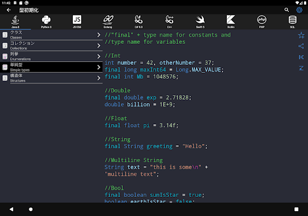
Task: Add this page to favorites star
Action: point(301,35)
